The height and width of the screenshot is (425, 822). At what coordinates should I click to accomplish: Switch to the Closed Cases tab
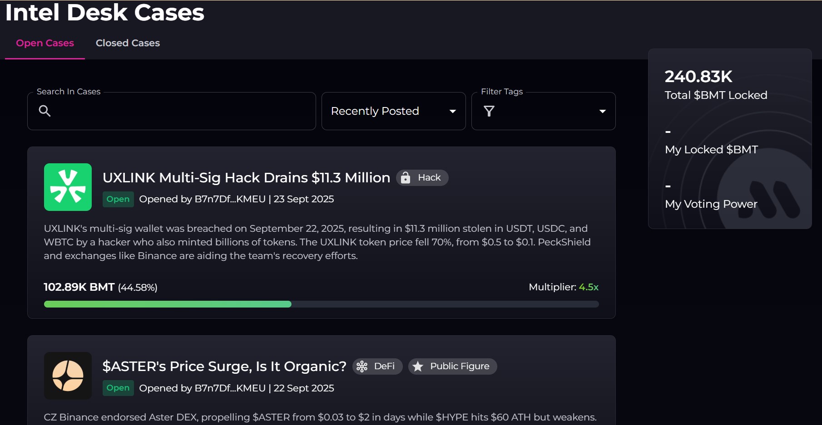click(x=128, y=43)
